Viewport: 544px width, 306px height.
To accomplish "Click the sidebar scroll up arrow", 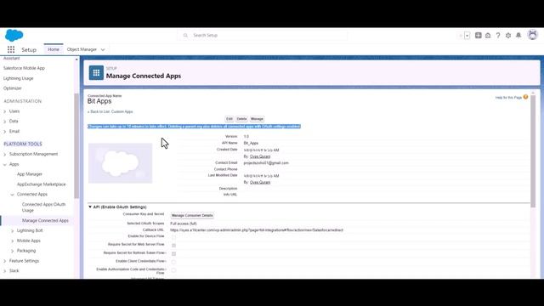I will coord(76,59).
